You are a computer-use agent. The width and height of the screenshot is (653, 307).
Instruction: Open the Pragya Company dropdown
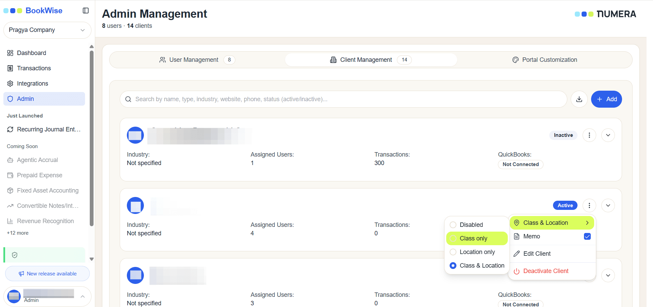click(47, 30)
